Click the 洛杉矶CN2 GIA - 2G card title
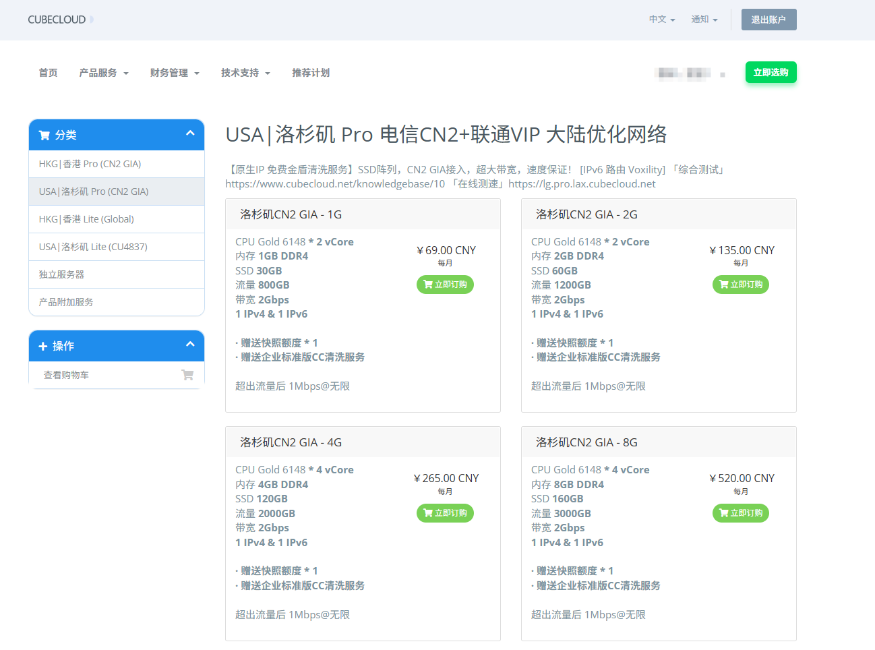875x650 pixels. (x=586, y=214)
